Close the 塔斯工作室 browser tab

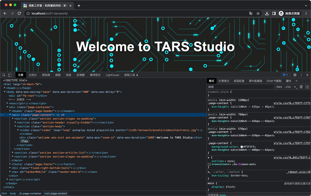[70, 5]
